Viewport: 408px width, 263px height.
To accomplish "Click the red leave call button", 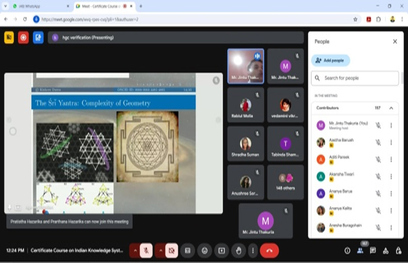I will pos(269,250).
